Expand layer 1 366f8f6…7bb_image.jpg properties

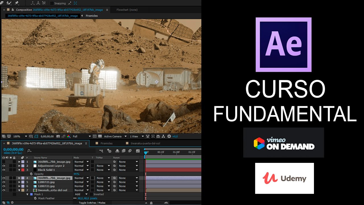[x=19, y=162]
